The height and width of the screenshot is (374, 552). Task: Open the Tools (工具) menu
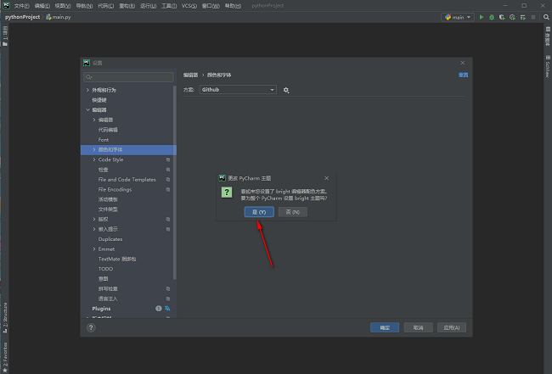[169, 6]
